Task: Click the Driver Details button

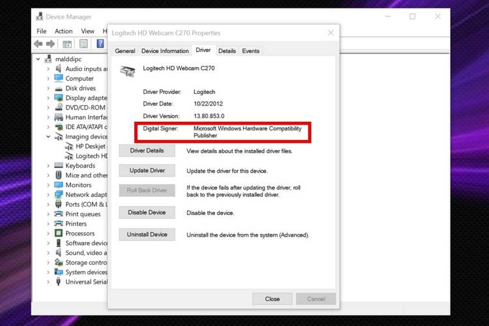Action: pos(147,151)
